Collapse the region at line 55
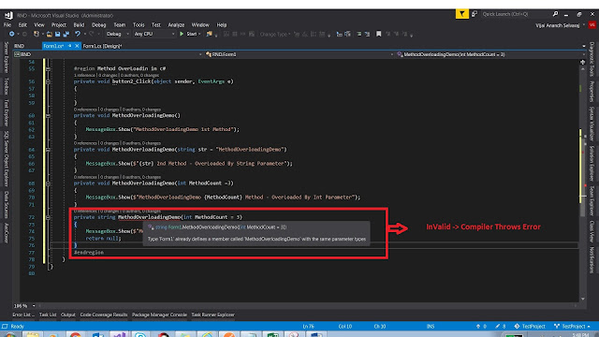The image size is (599, 337). (x=48, y=69)
